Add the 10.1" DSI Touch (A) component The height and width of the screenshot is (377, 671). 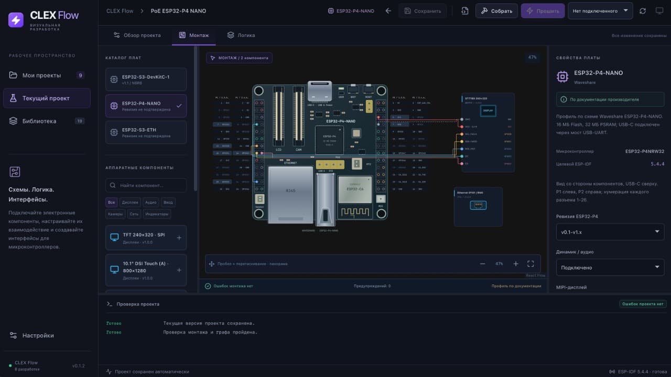point(179,270)
